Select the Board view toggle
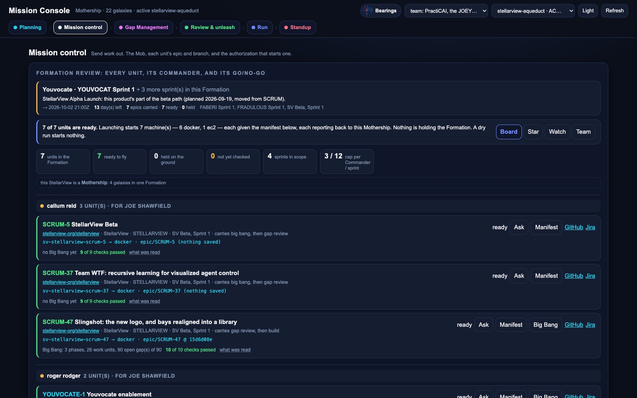 click(509, 132)
